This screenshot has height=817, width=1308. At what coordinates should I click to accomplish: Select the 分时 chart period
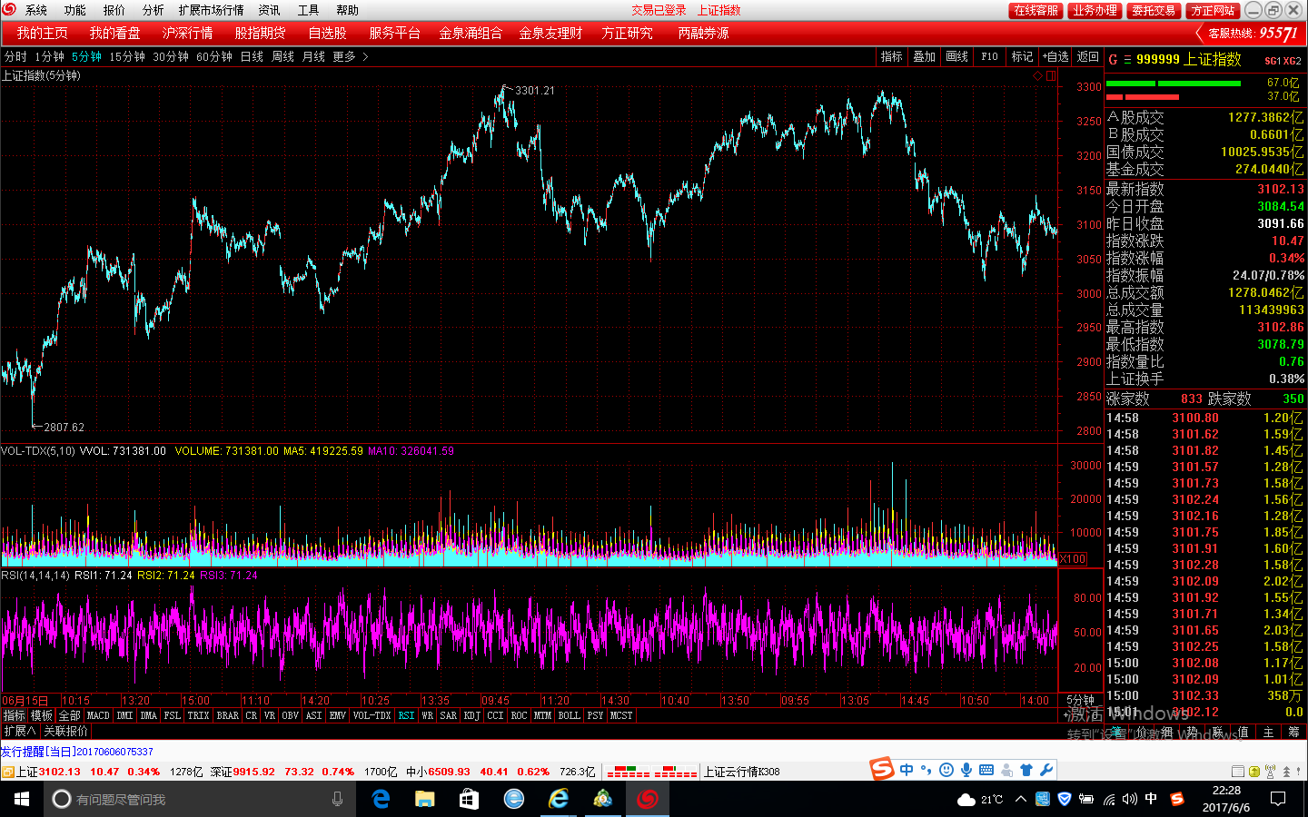pyautogui.click(x=15, y=56)
